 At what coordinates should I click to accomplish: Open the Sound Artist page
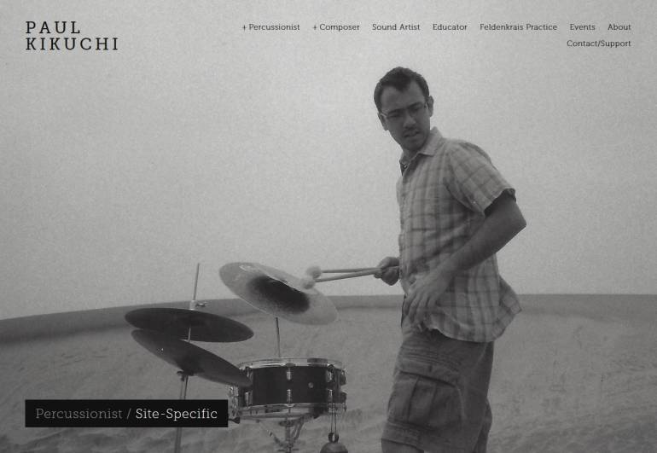pyautogui.click(x=396, y=27)
